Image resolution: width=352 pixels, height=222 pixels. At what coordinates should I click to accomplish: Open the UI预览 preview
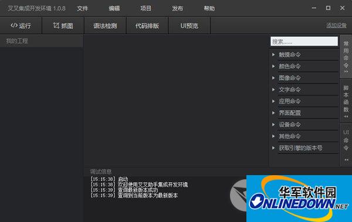point(189,26)
